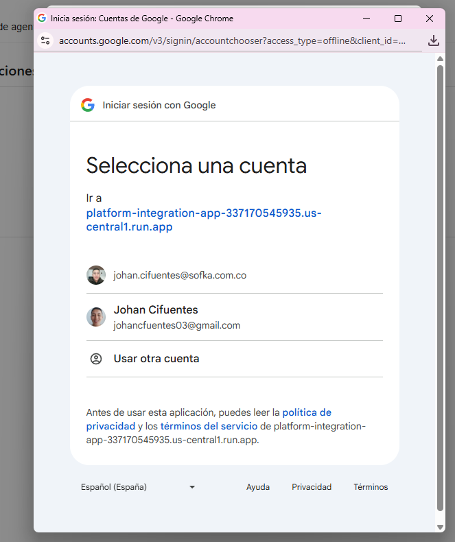Viewport: 455px width, 542px height.
Task: Open the Ayuda footer link
Action: click(258, 487)
